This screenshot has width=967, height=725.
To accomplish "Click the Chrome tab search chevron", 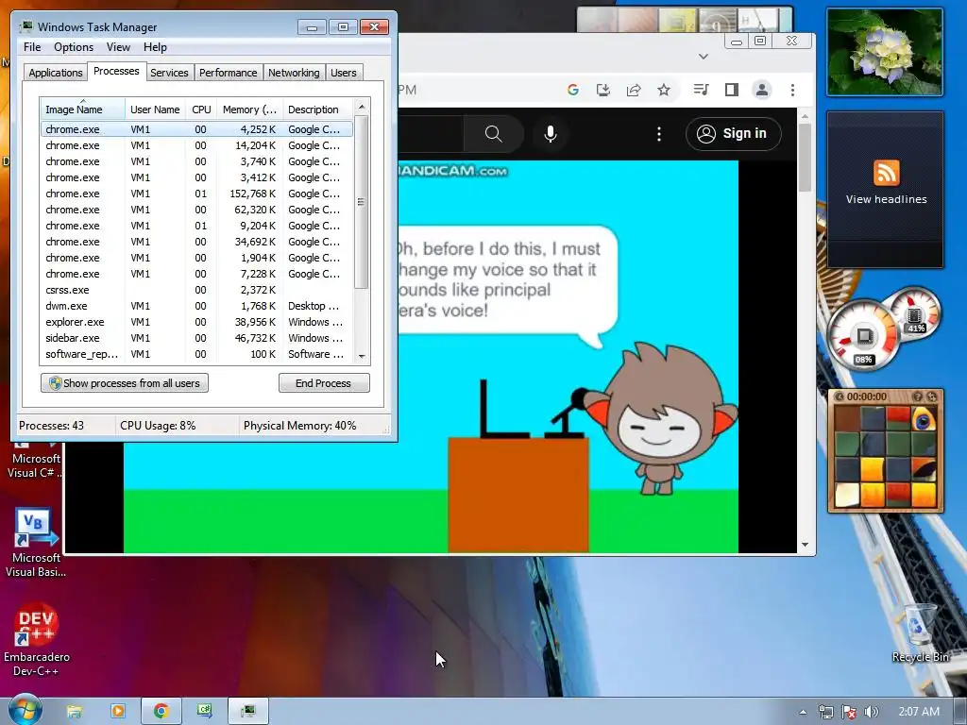I will point(703,57).
